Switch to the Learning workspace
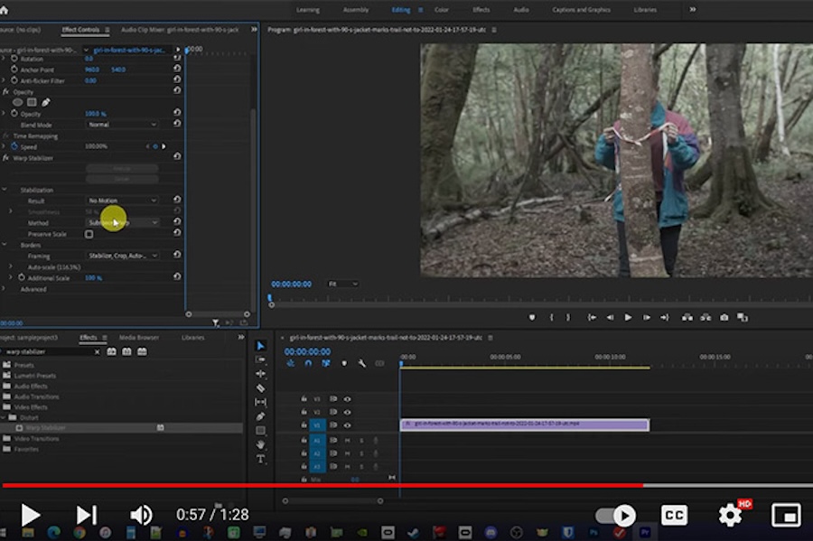Screen dimensions: 813x541 point(307,10)
